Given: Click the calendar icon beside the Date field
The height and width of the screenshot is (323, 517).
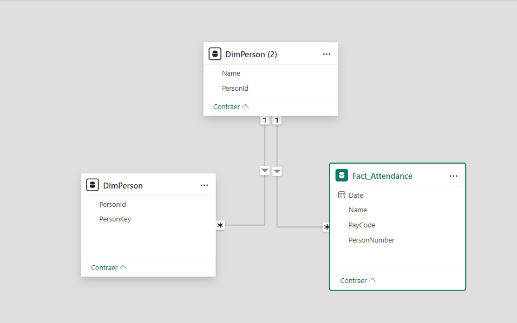Looking at the screenshot, I should coord(342,195).
